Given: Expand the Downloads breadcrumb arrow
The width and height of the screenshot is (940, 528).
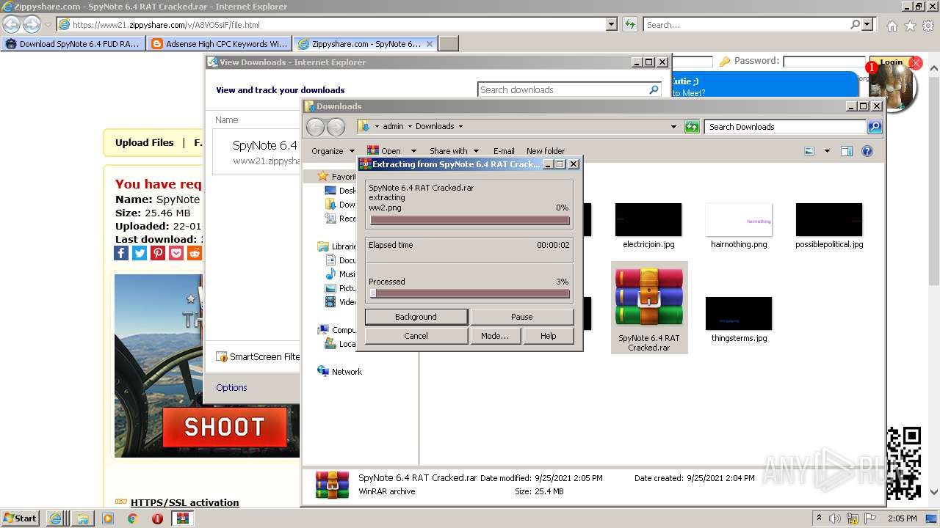Looking at the screenshot, I should 460,126.
